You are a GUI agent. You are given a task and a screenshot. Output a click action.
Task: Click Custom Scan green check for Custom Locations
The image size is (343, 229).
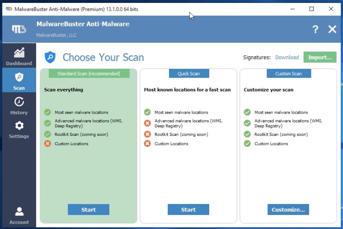[247, 144]
